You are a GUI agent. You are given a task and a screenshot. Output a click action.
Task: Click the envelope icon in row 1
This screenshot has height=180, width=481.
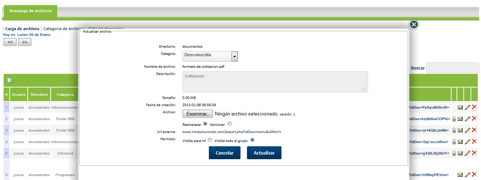coord(460,107)
